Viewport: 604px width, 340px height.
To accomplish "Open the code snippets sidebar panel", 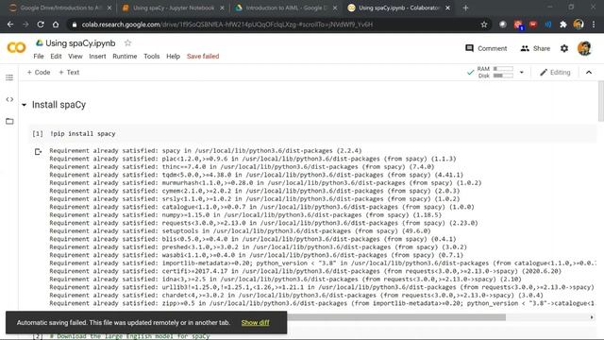I will 9,99.
